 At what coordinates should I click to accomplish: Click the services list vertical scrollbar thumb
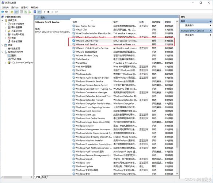click(177, 138)
